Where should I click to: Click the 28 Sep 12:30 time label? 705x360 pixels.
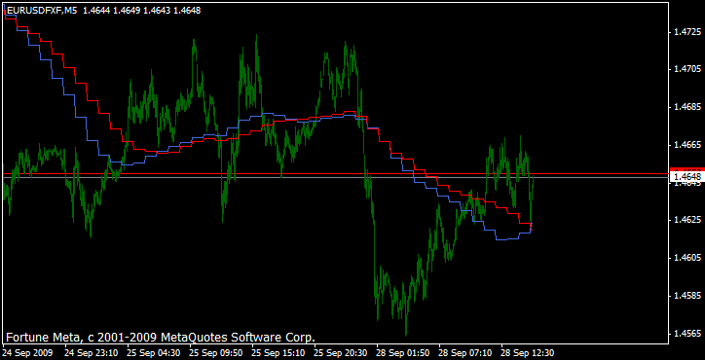pos(529,352)
